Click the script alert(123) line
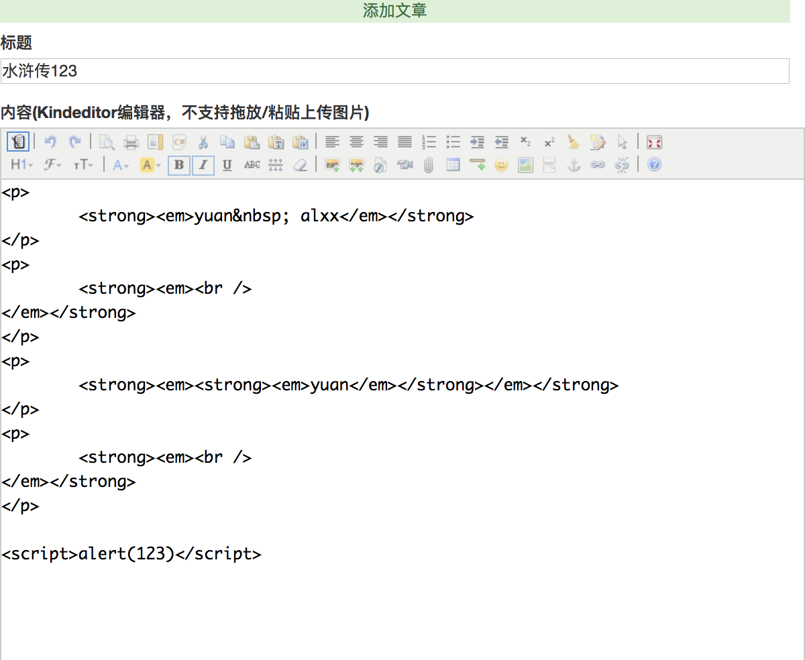This screenshot has width=805, height=660. click(x=131, y=554)
